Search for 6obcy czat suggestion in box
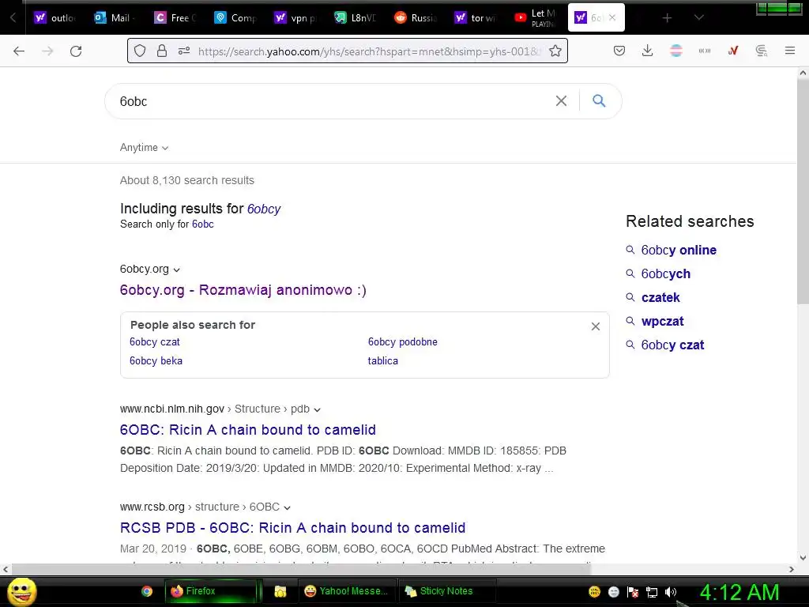This screenshot has width=809, height=607. [x=155, y=341]
